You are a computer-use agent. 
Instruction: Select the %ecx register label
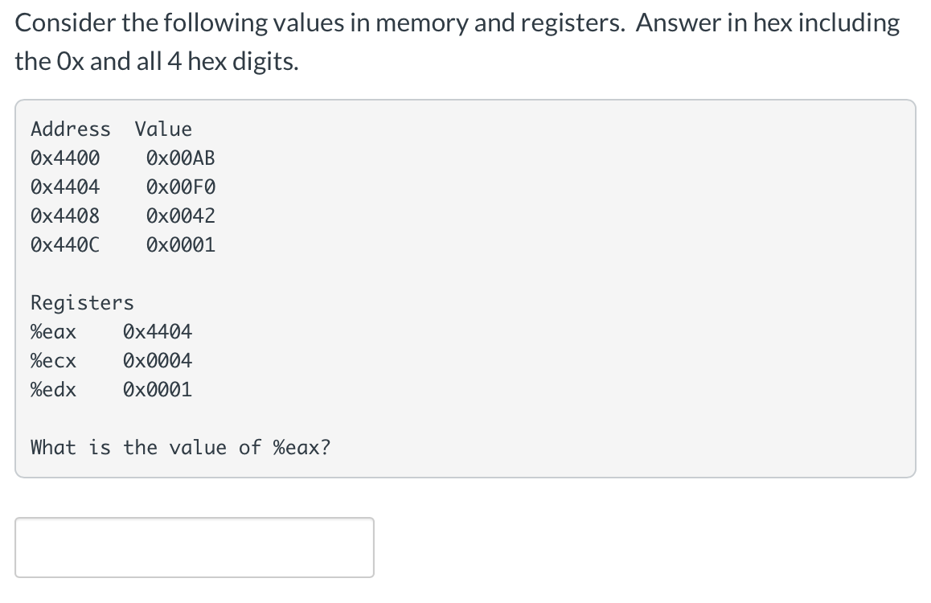pyautogui.click(x=53, y=360)
